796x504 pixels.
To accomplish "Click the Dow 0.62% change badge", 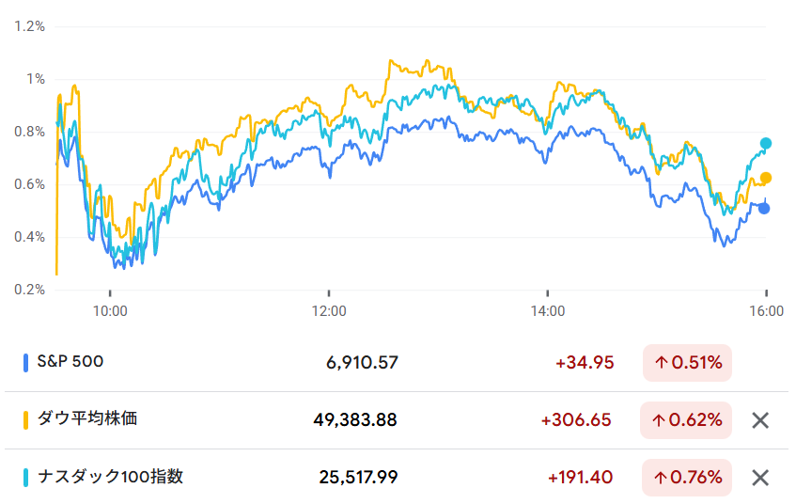I will (687, 420).
